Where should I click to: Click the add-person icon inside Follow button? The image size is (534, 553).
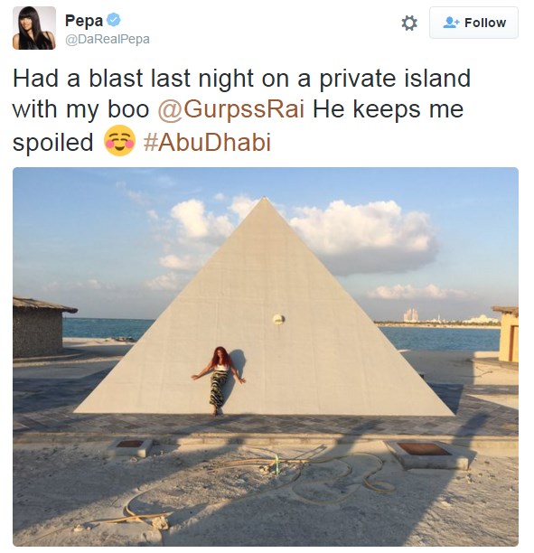tap(451, 23)
